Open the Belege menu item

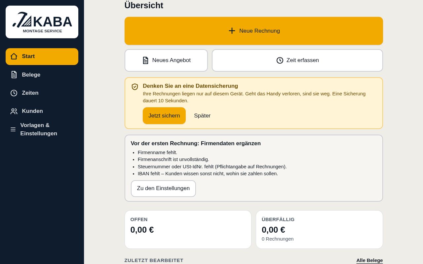(42, 75)
